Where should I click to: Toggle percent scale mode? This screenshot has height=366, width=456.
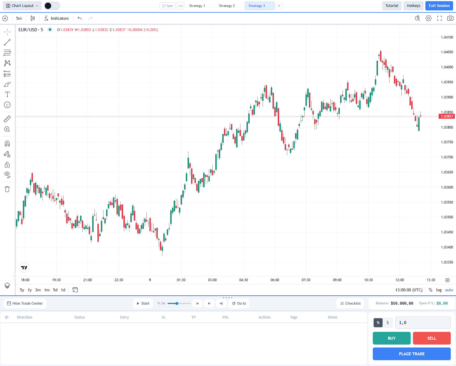[x=430, y=290]
